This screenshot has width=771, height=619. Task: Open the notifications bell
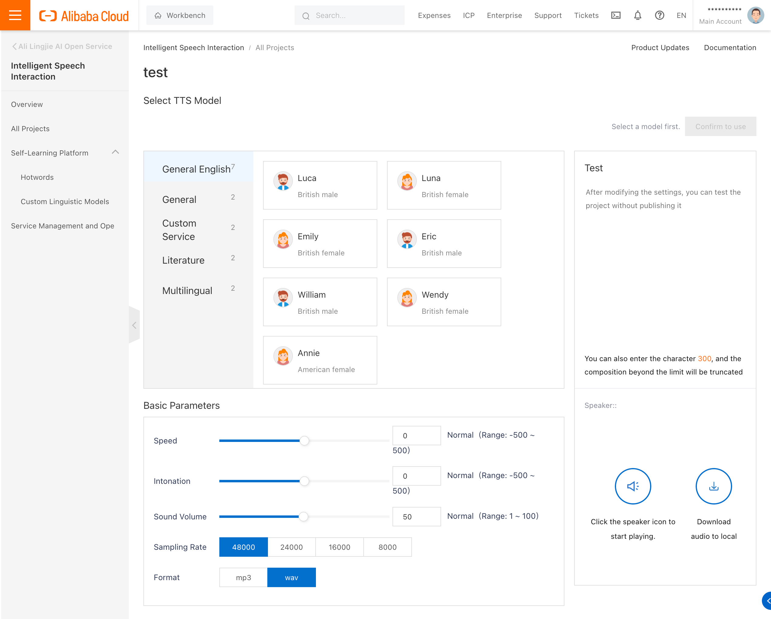(x=638, y=15)
